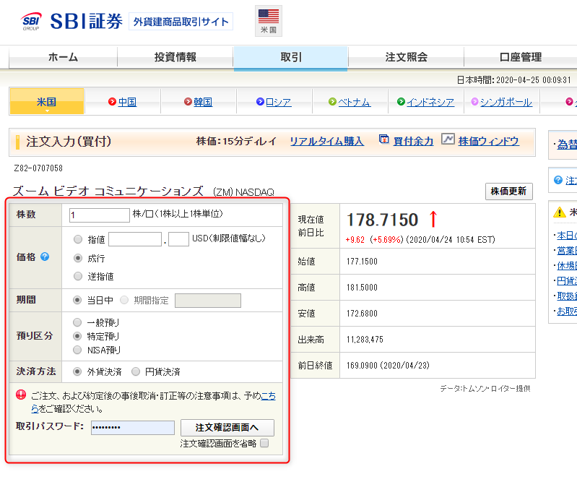577x482 pixels.
Task: Select 円貨決済 settlement radio
Action: click(x=136, y=371)
